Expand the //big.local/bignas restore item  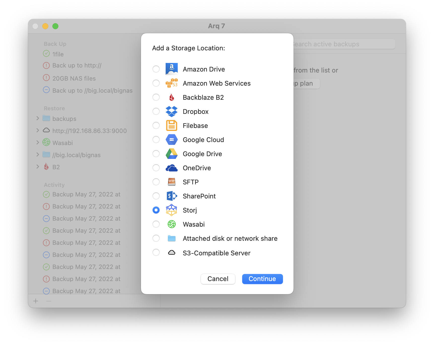(x=38, y=154)
